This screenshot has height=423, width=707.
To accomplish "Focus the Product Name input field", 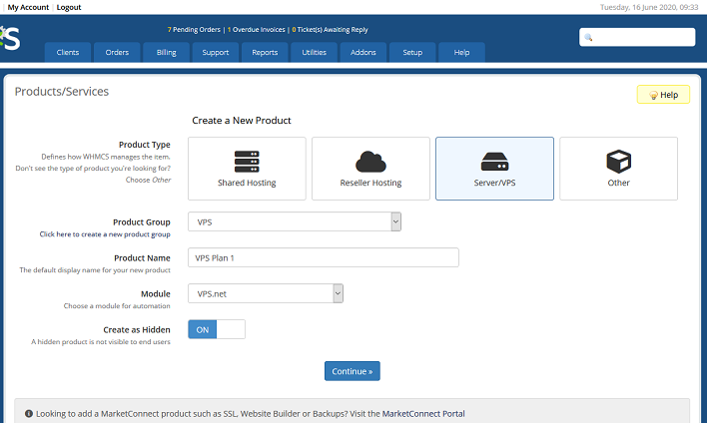I will (324, 257).
